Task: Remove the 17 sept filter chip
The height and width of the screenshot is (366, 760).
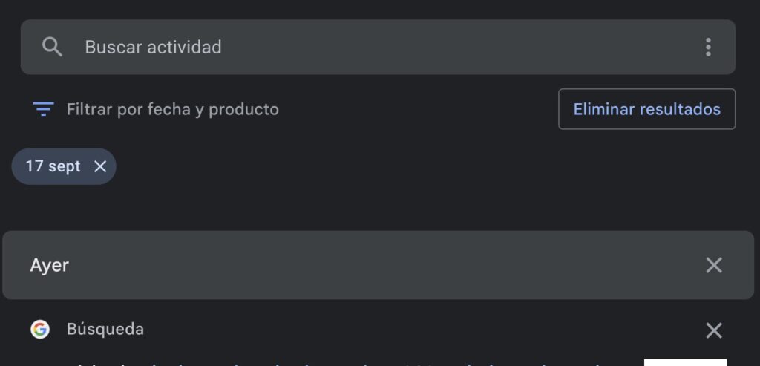Action: pyautogui.click(x=100, y=166)
